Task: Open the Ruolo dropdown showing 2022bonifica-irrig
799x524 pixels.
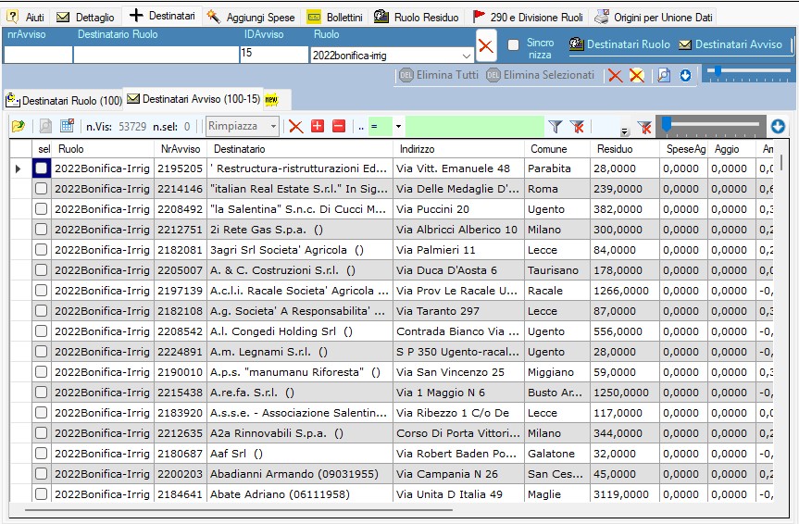Action: click(465, 56)
